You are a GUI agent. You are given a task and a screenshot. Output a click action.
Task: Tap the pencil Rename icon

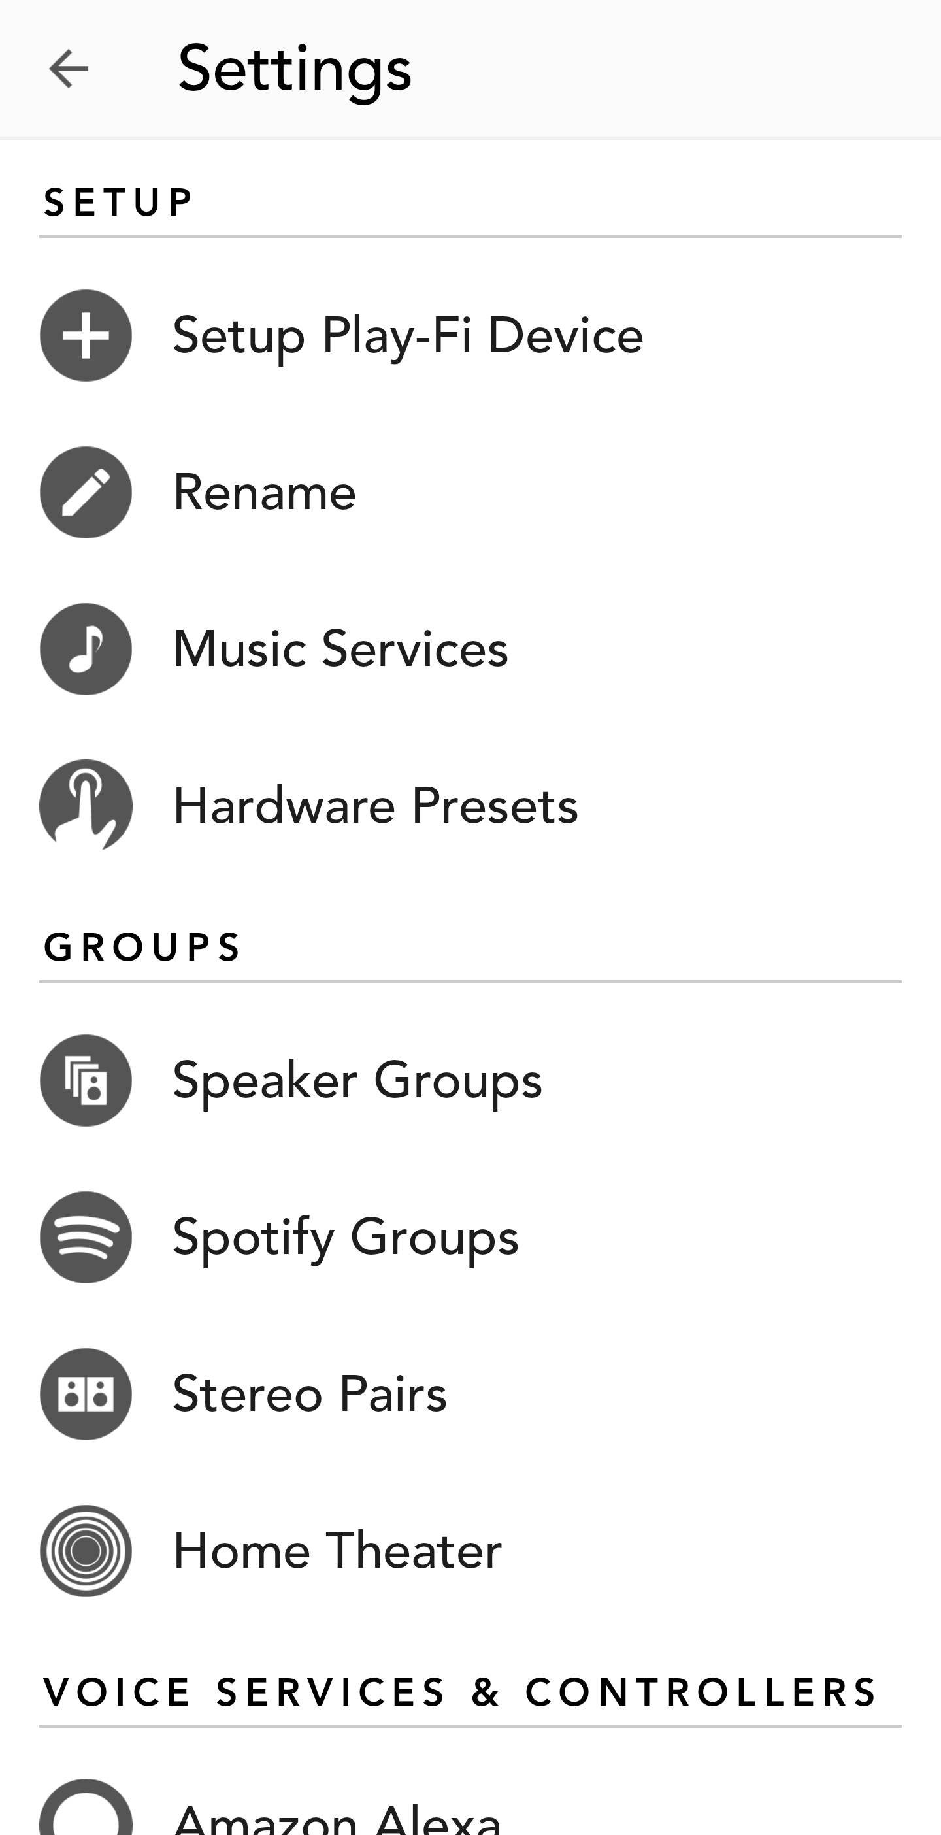click(86, 492)
